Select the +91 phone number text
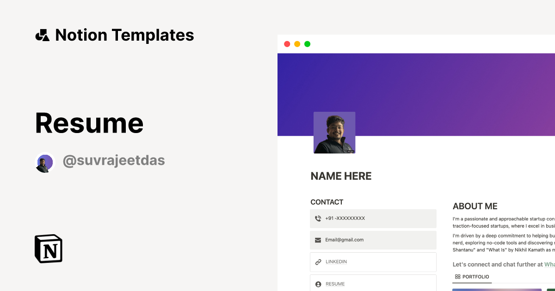Viewport: 555px width, 291px height. (345, 218)
